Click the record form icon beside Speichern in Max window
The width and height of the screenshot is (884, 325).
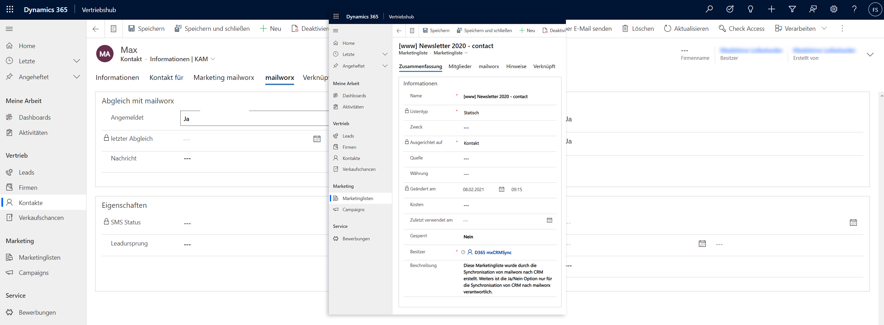114,29
